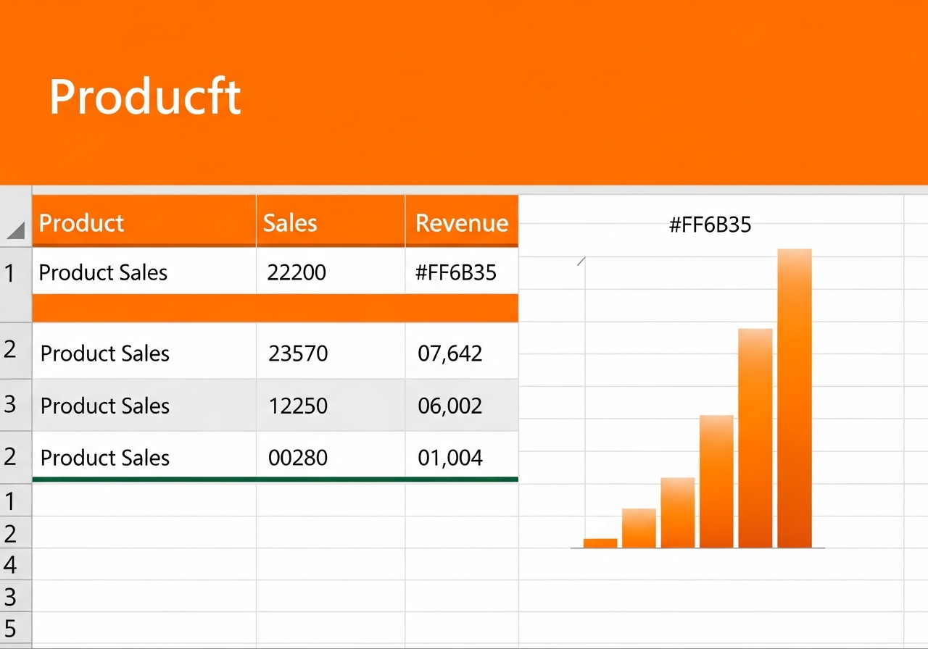Select the cell containing 23570
The height and width of the screenshot is (649, 928).
point(331,351)
